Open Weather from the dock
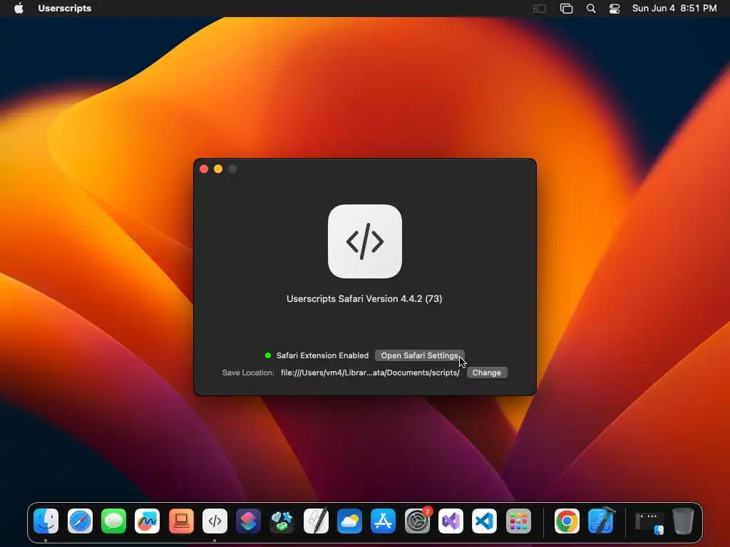This screenshot has width=730, height=547. pyautogui.click(x=349, y=521)
